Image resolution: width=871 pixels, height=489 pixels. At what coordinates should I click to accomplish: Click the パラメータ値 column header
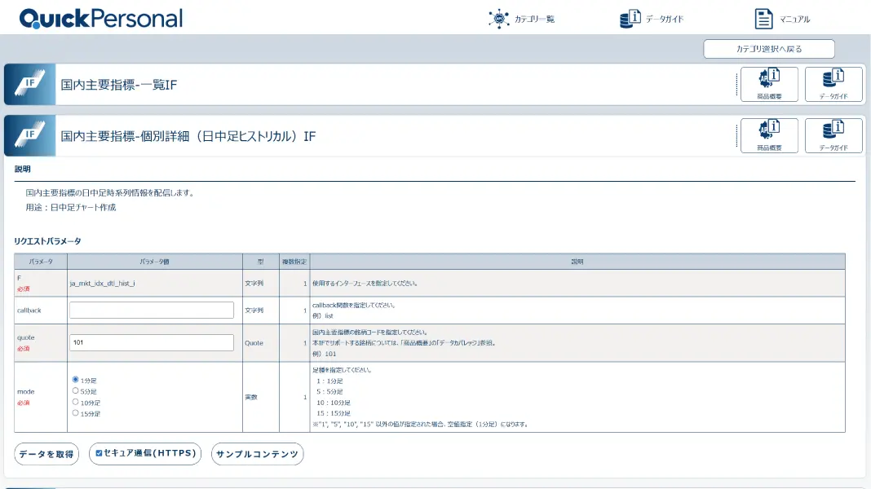(x=154, y=262)
